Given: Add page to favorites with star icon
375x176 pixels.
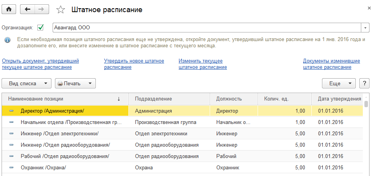Looking at the screenshot, I should [60, 10].
